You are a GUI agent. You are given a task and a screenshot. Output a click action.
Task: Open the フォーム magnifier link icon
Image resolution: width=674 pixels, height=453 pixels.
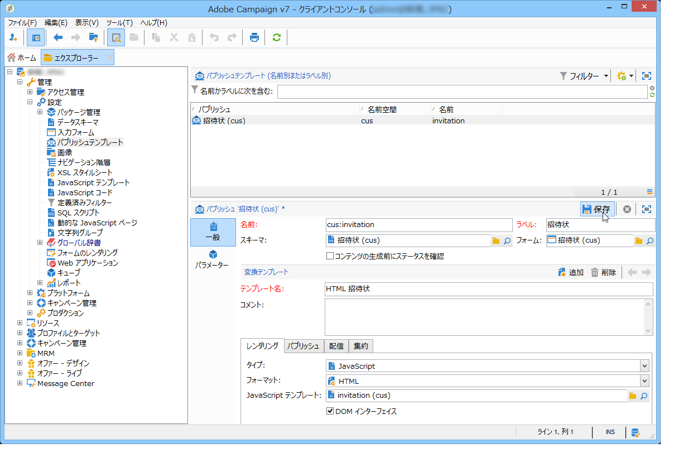click(650, 240)
